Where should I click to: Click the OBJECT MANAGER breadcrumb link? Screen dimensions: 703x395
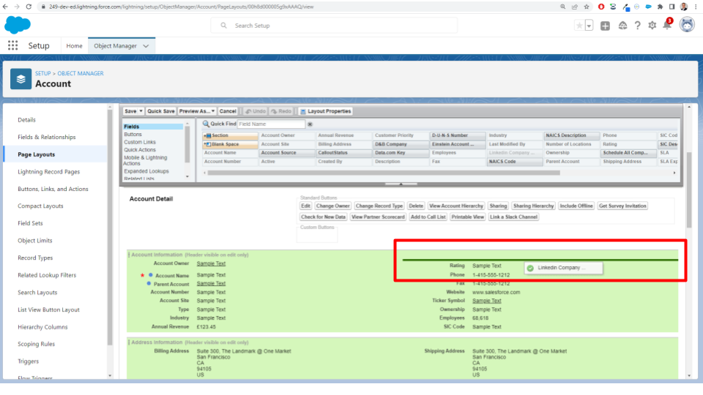point(81,73)
